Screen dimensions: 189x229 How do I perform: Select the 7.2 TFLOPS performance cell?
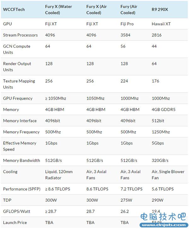(132, 189)
